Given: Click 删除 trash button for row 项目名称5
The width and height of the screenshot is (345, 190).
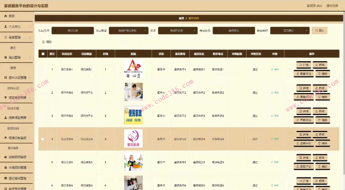Looking at the screenshot, I should pyautogui.click(x=323, y=166).
